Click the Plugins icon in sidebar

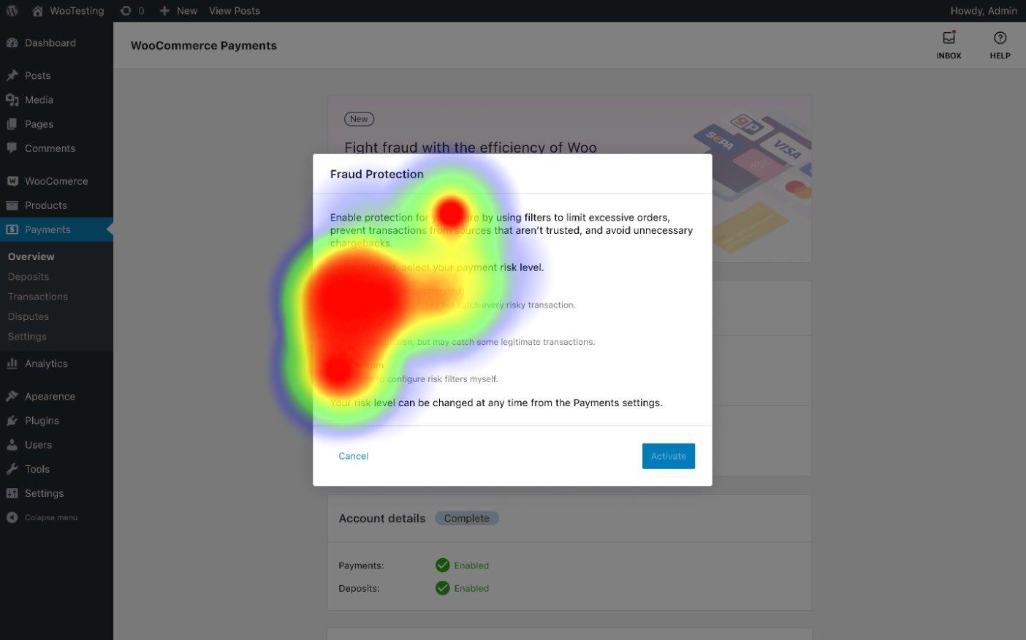12,421
